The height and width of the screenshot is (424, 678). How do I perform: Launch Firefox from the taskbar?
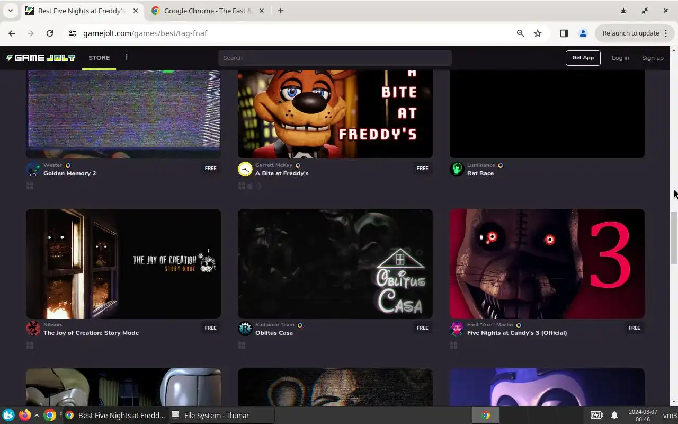click(x=24, y=415)
